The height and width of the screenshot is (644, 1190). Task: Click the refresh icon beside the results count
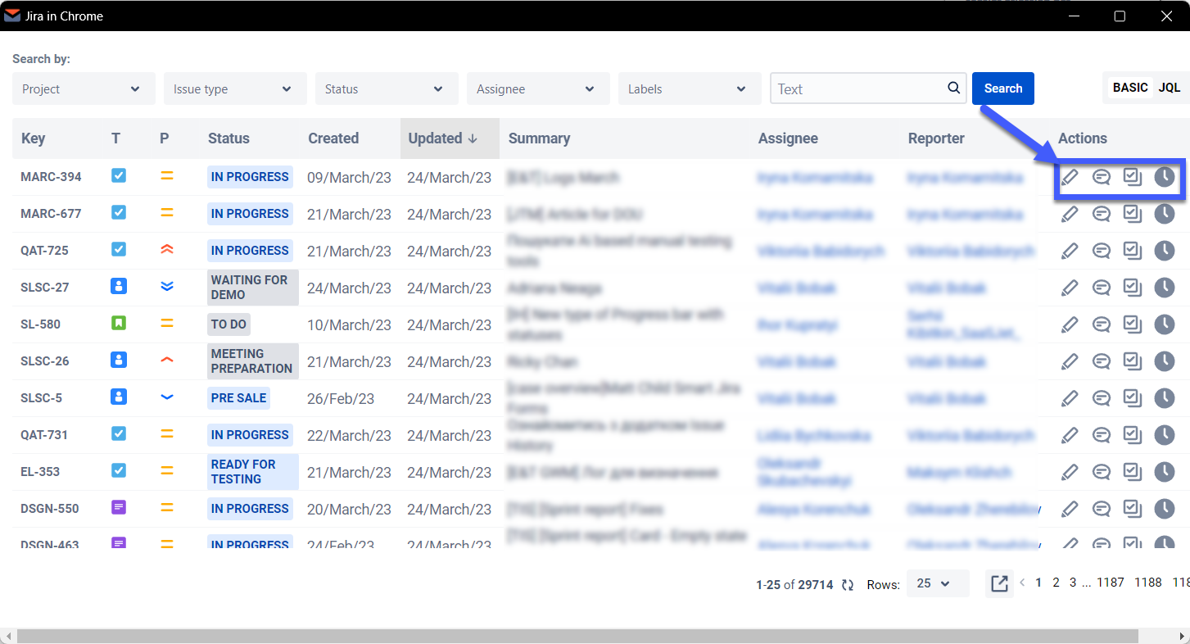pos(848,584)
